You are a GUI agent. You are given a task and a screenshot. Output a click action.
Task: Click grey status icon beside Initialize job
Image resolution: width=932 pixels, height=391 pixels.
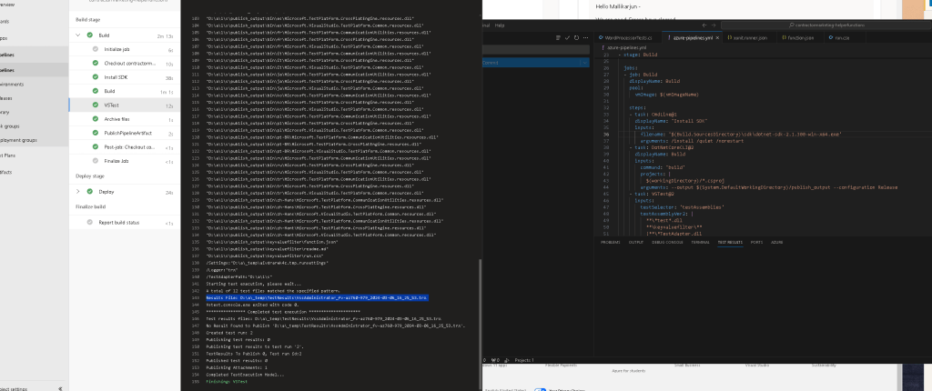(x=96, y=50)
